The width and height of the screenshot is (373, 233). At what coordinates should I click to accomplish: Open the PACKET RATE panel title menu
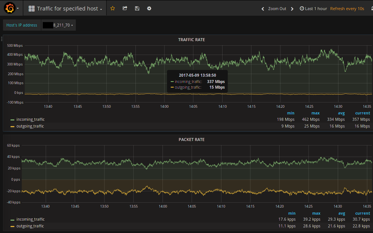(191, 140)
